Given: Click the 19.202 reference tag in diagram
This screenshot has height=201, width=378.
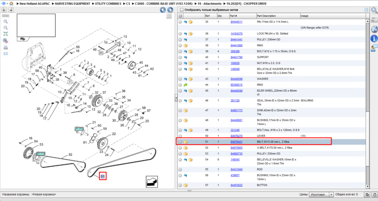Looking at the screenshot, I should 79,129.
